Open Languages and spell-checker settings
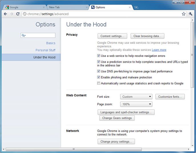 tap(126, 112)
